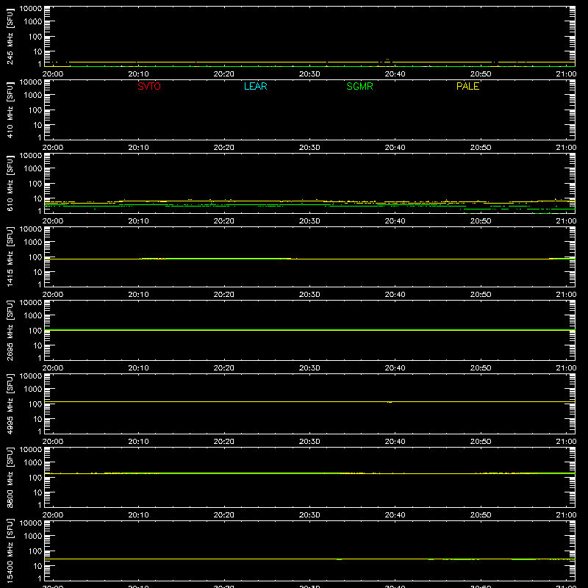Click 20:20 time label under 2695 MHz plot
Viewport: 588px width, 588px height.
pos(224,368)
